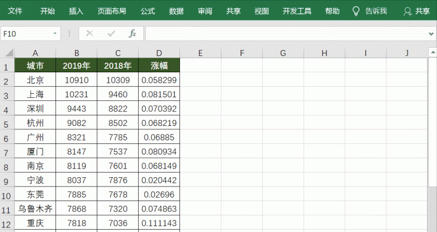Select column A header

tap(35, 53)
